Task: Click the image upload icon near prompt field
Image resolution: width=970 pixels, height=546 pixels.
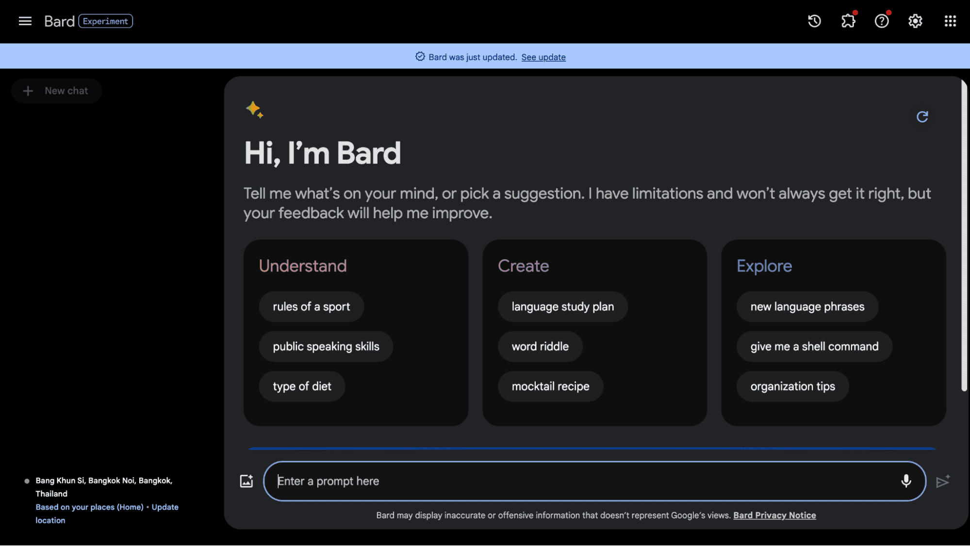Action: (247, 481)
